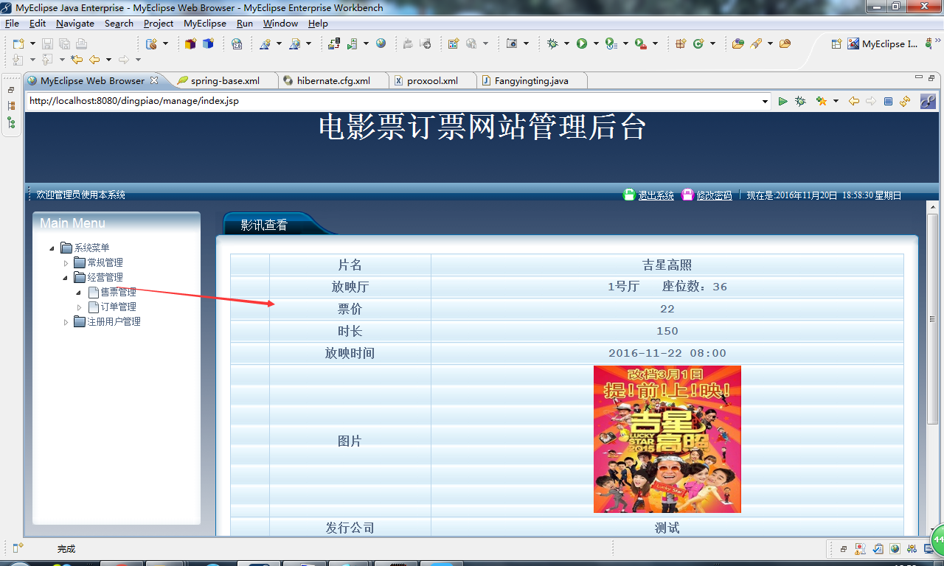This screenshot has height=566, width=944.
Task: Open the Run configurations dropdown arrow
Action: click(596, 44)
